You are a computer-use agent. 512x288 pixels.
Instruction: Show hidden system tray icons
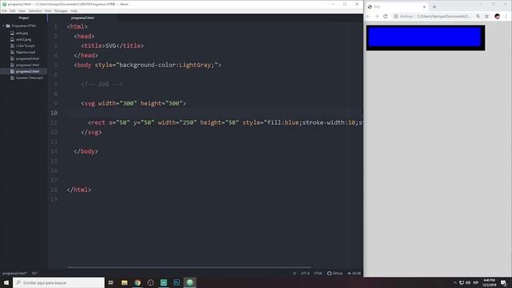pyautogui.click(x=455, y=282)
